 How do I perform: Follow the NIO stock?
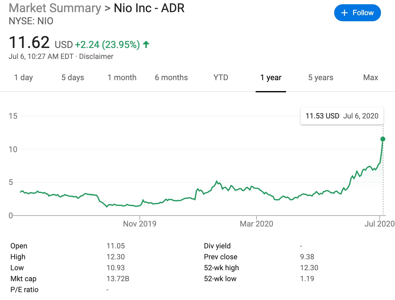(x=358, y=13)
